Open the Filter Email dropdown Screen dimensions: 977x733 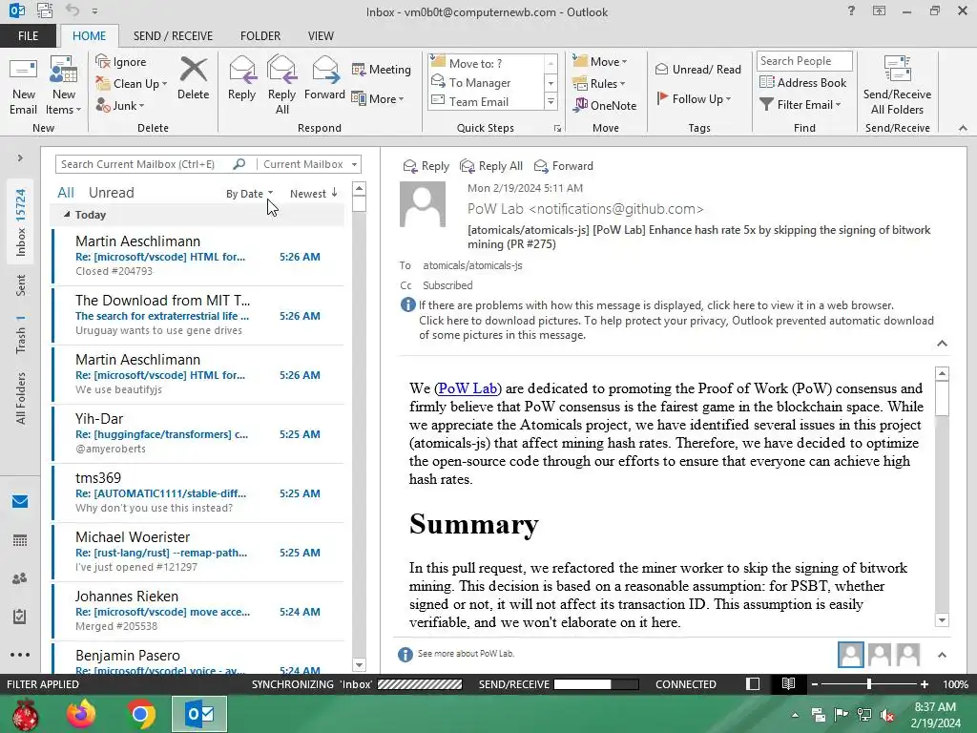800,105
